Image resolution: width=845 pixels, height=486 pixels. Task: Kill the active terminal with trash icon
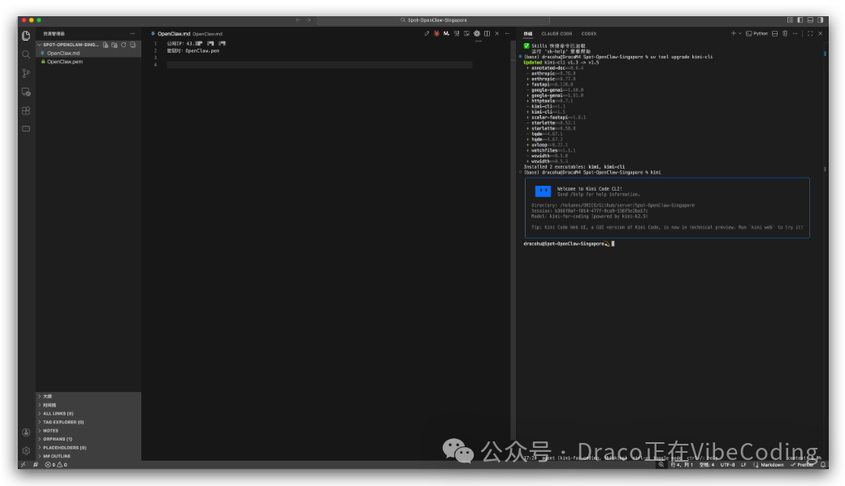pyautogui.click(x=785, y=33)
